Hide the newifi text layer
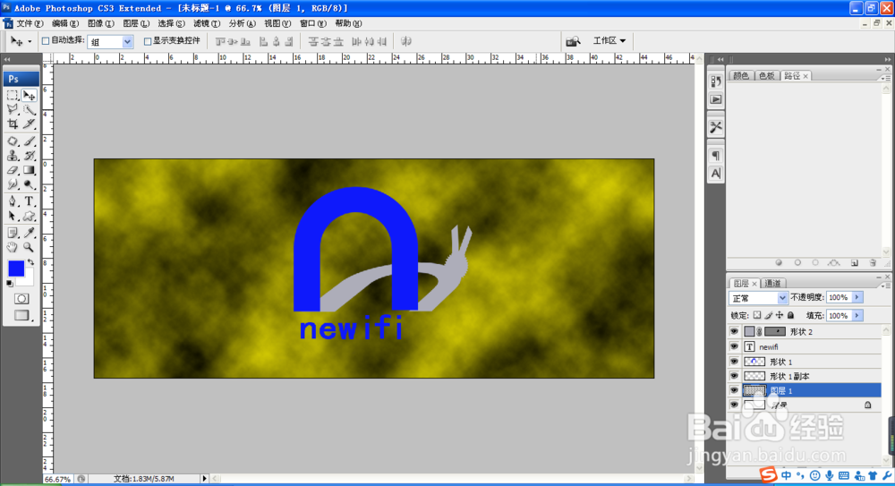 [734, 346]
